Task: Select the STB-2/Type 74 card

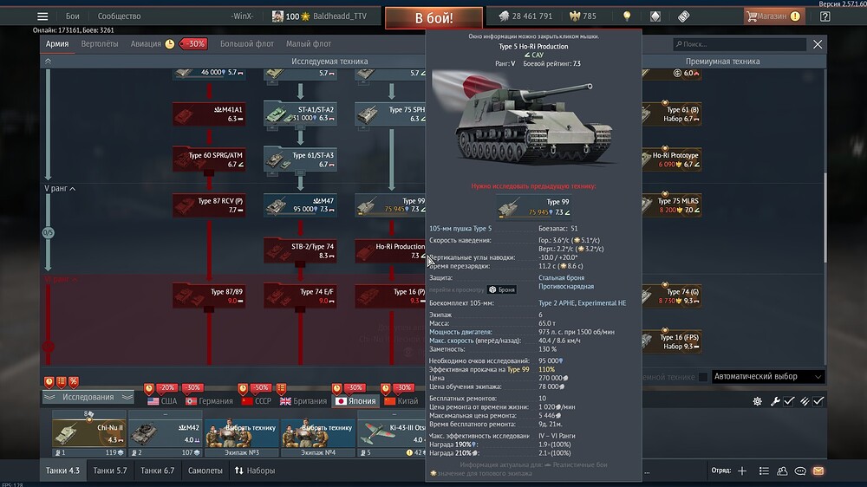Action: point(300,251)
